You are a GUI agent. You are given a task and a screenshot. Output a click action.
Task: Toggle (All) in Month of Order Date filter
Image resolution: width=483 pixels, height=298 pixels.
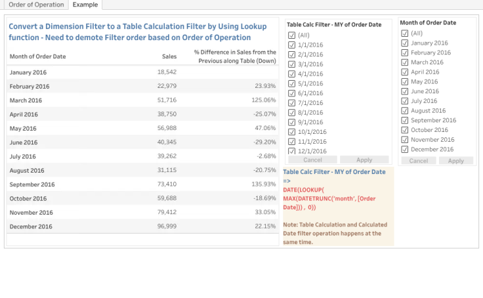[404, 33]
